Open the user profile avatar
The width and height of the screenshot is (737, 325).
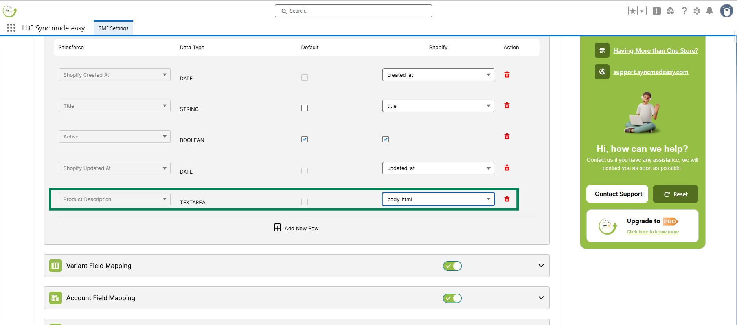(x=726, y=11)
